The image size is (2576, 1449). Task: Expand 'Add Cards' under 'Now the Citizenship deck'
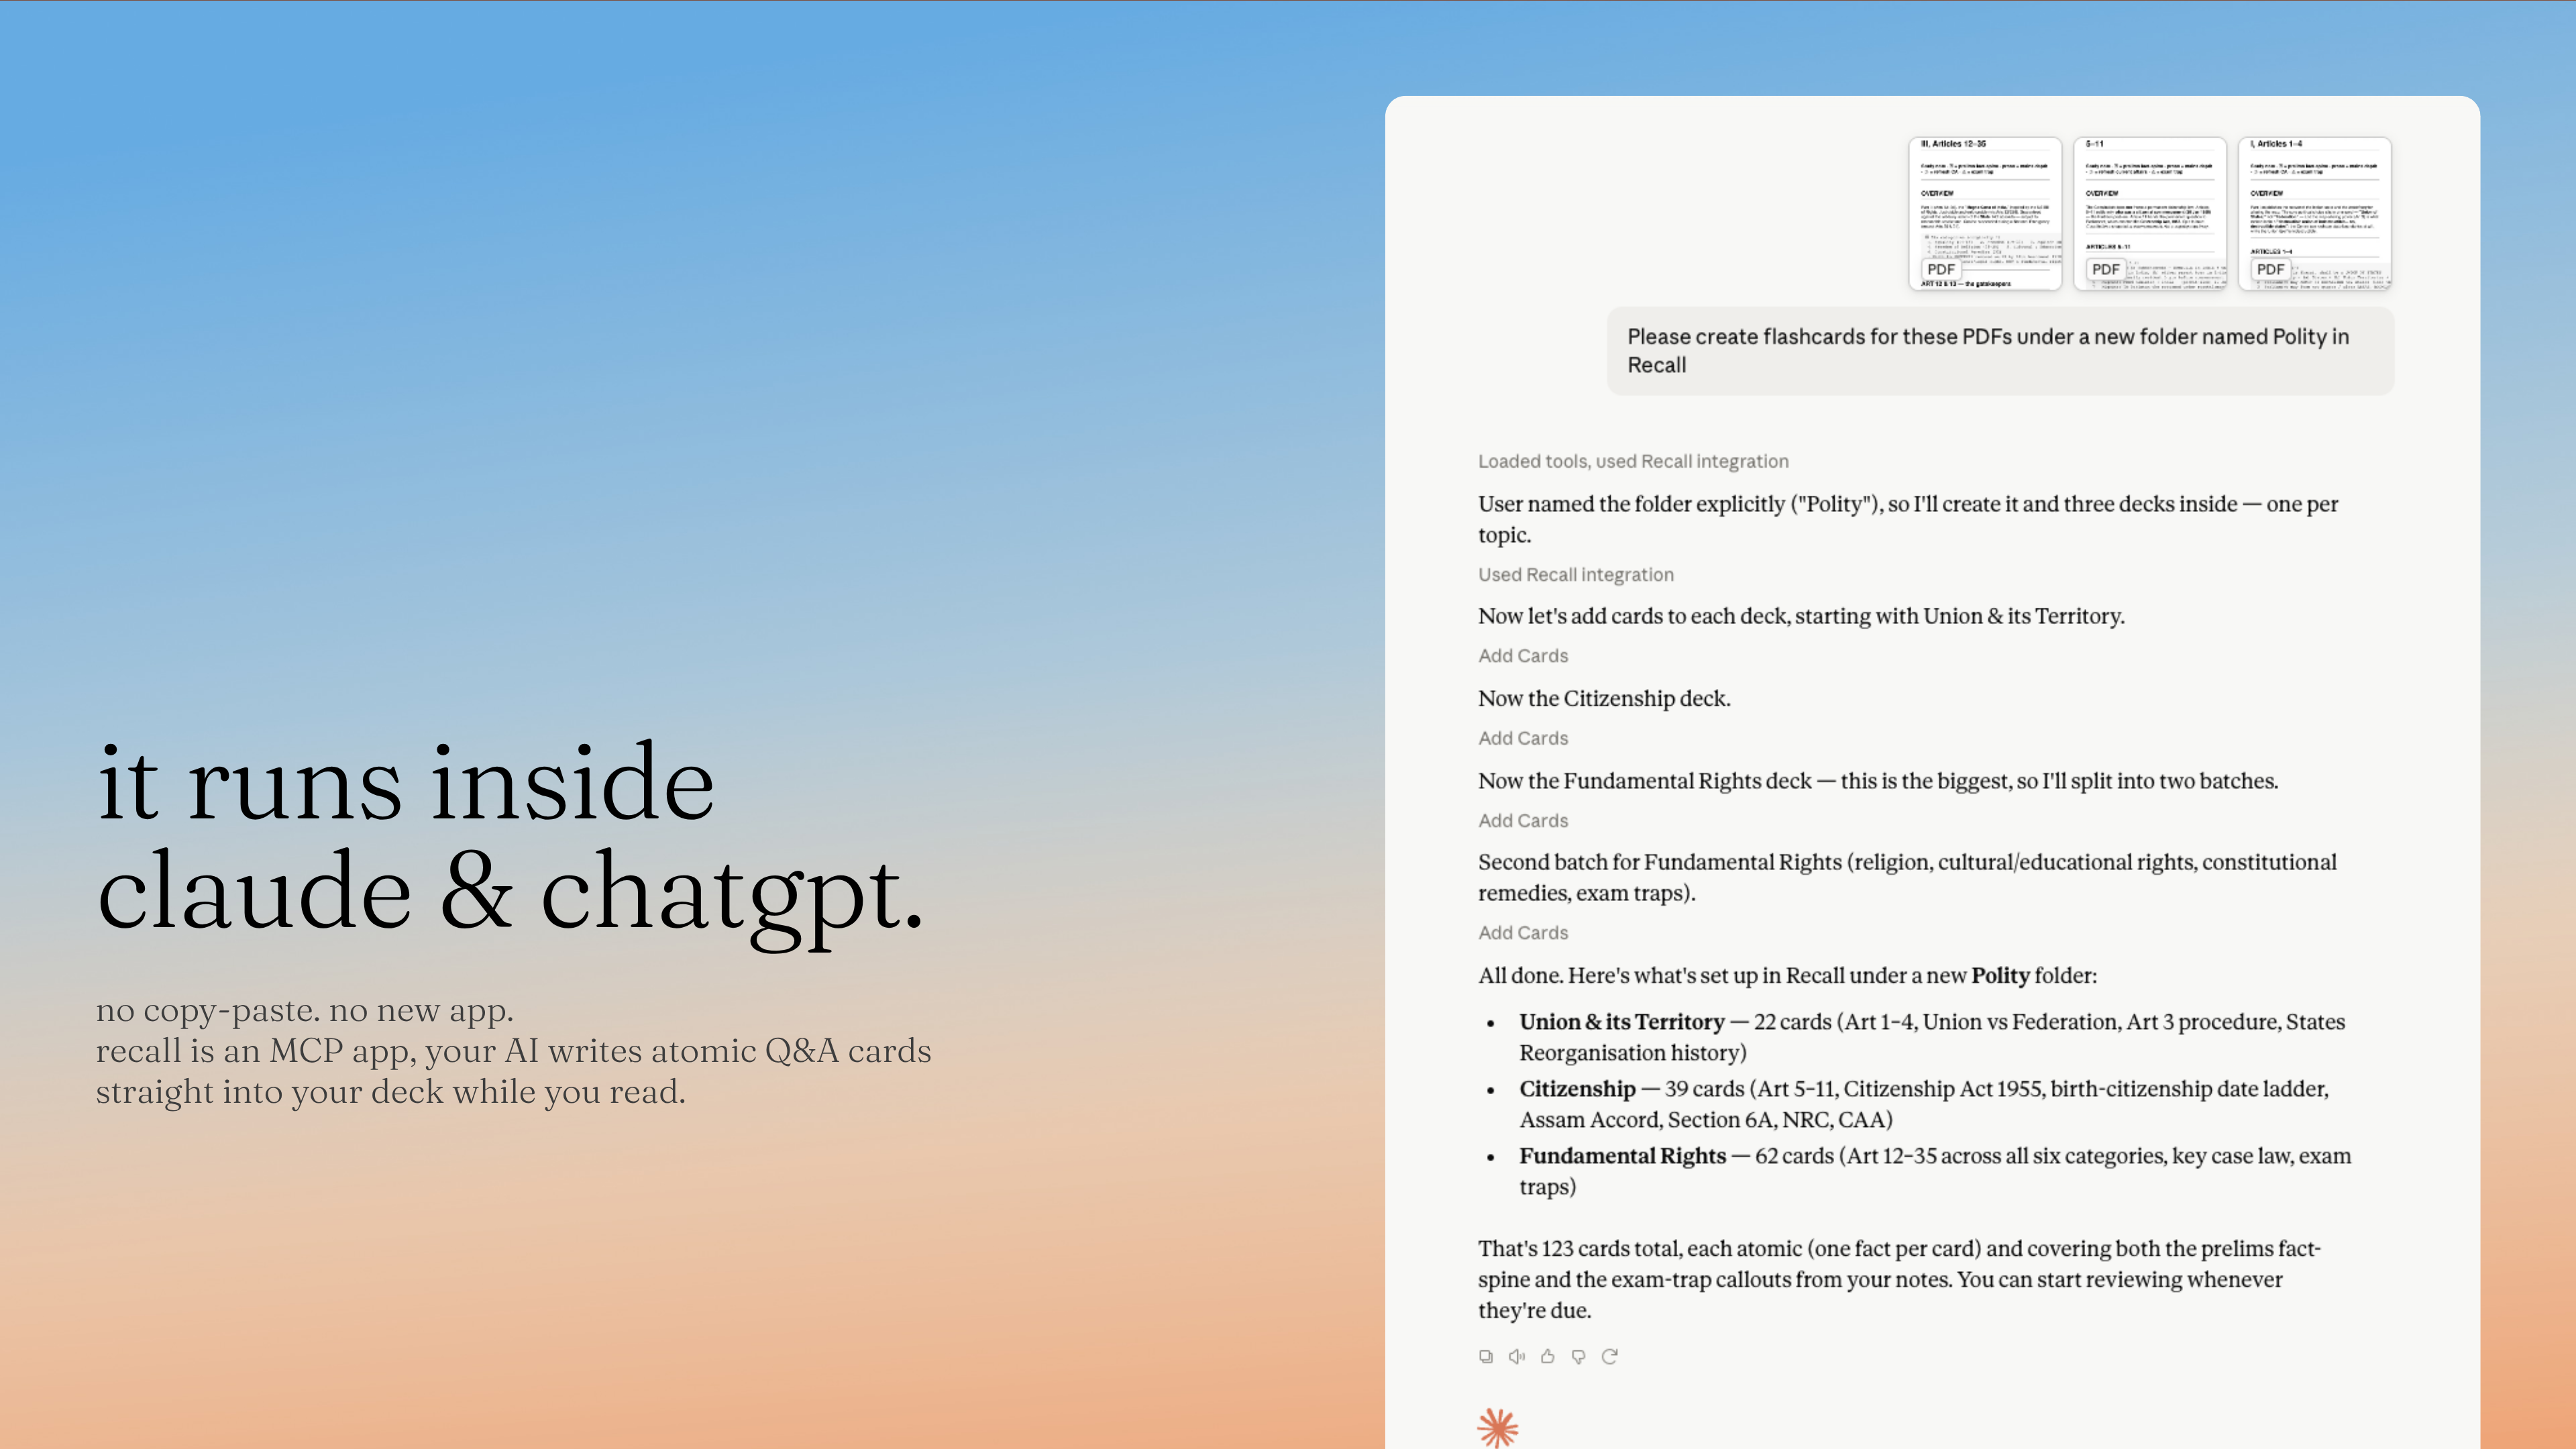click(x=1523, y=738)
